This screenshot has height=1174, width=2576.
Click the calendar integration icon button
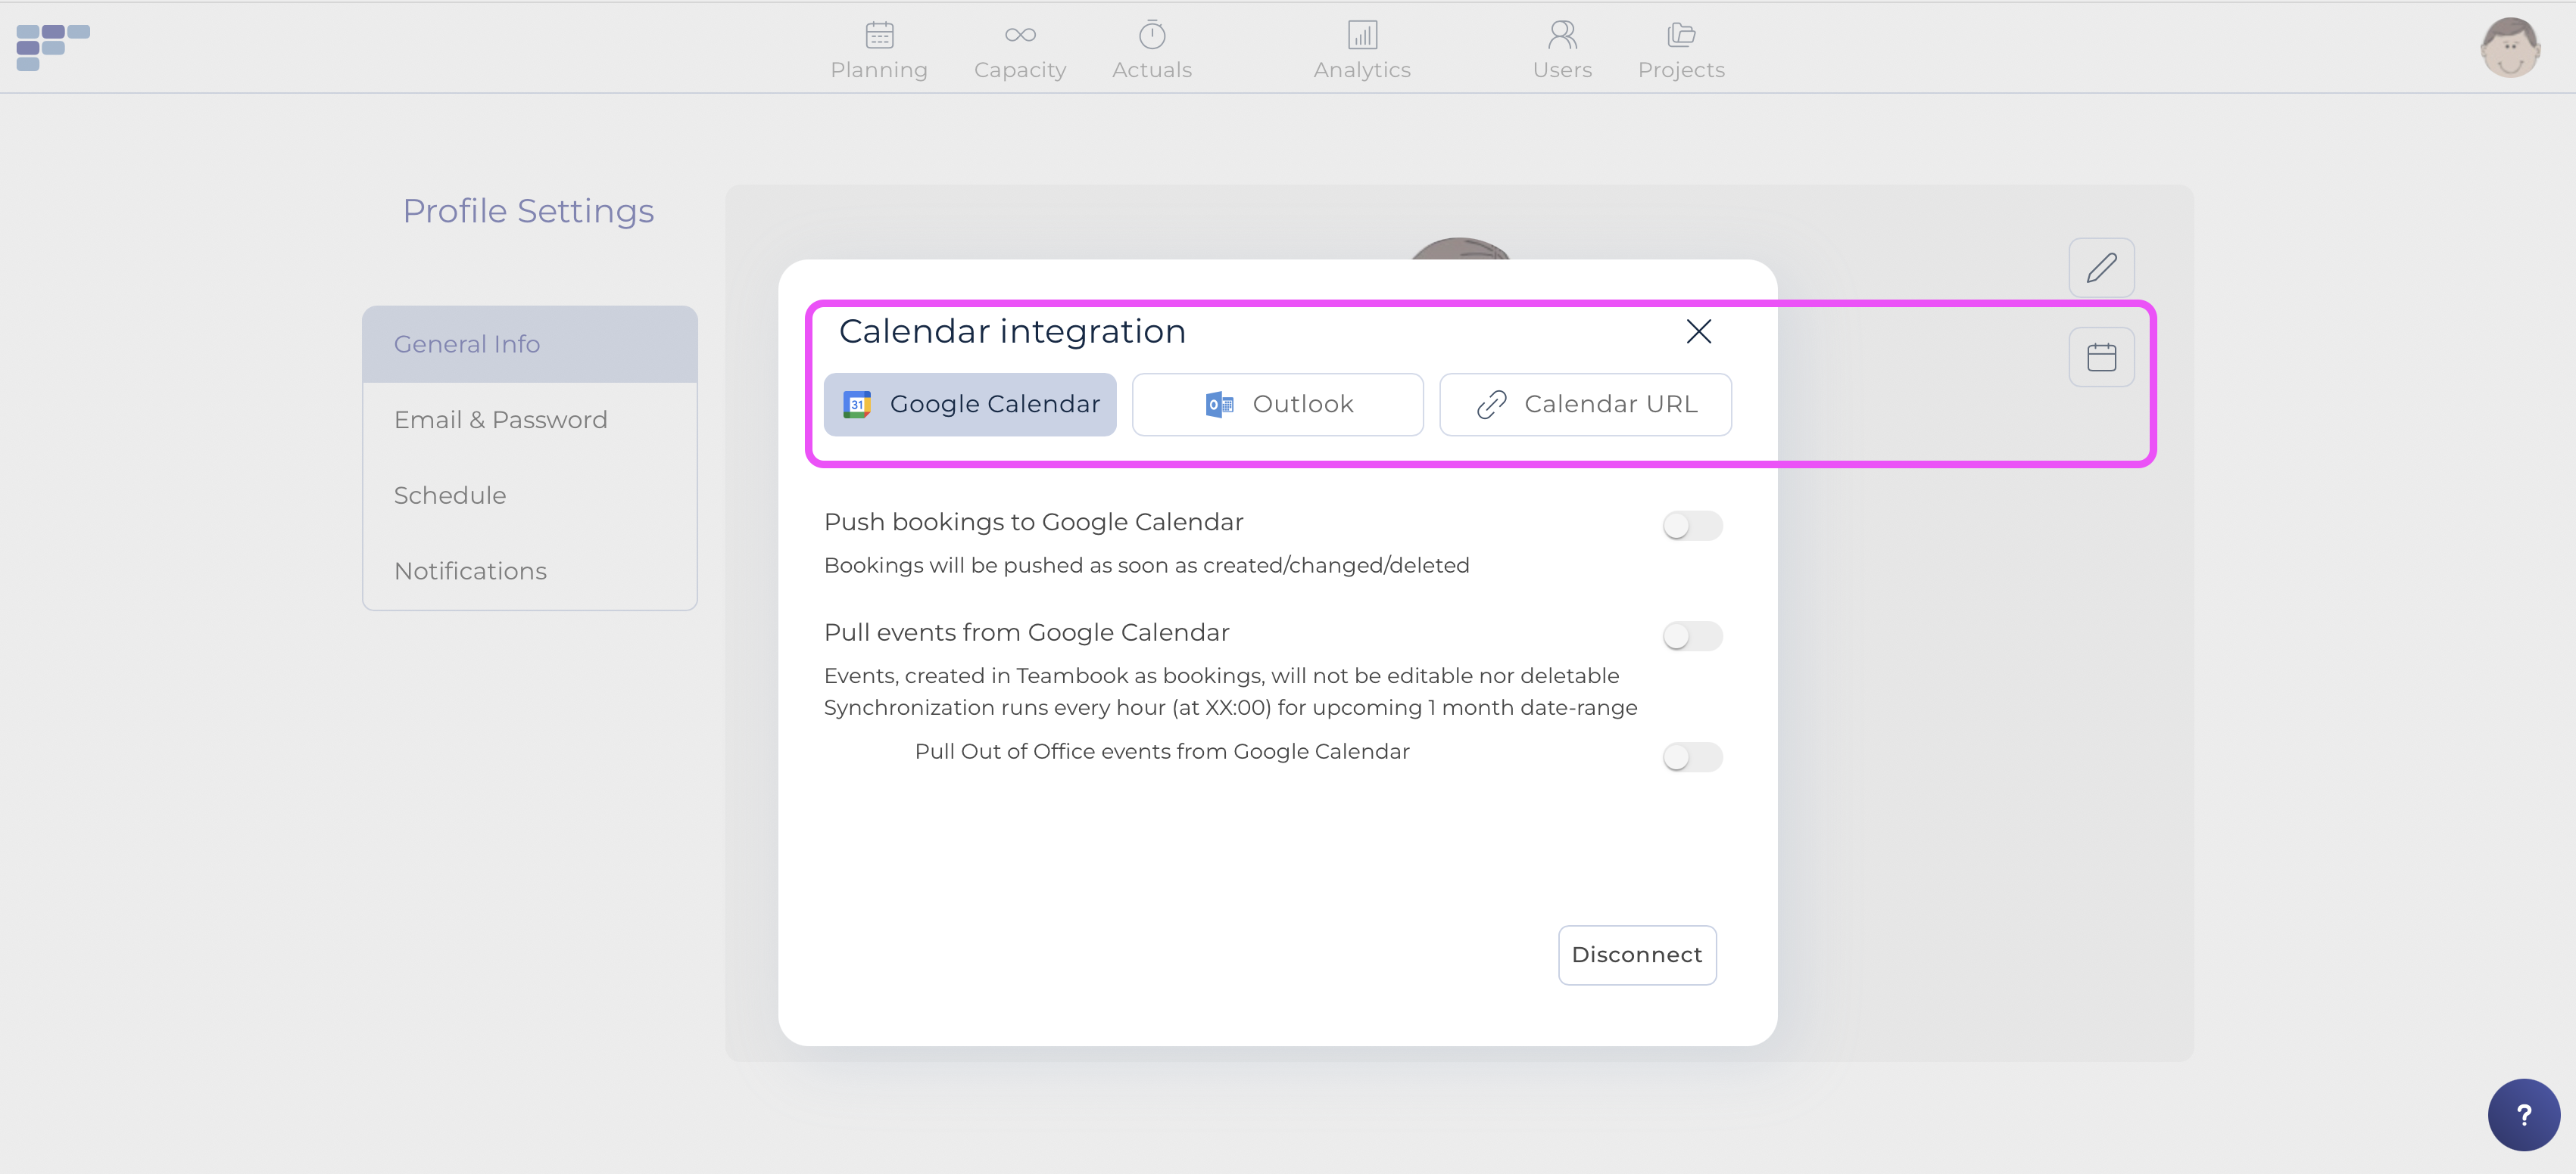tap(2101, 358)
